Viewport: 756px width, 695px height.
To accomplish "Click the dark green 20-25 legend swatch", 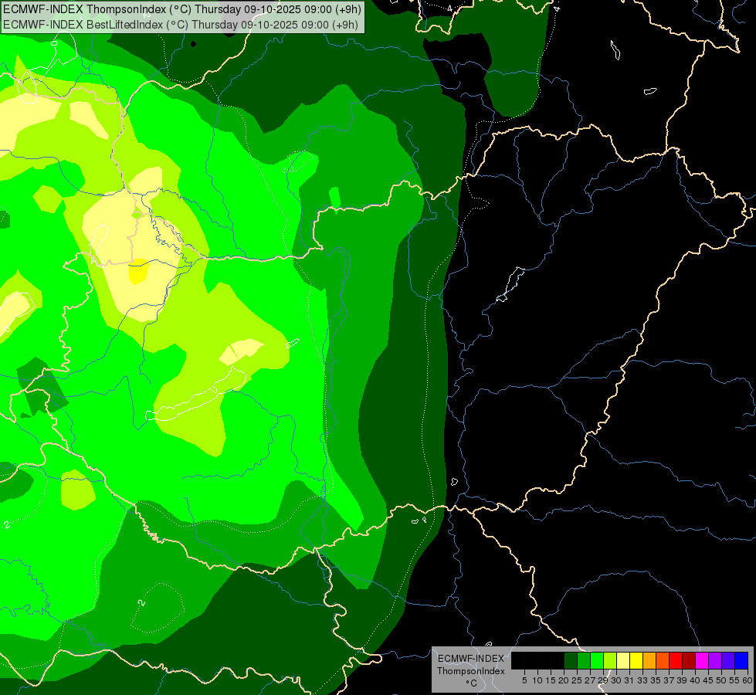I will pyautogui.click(x=571, y=660).
